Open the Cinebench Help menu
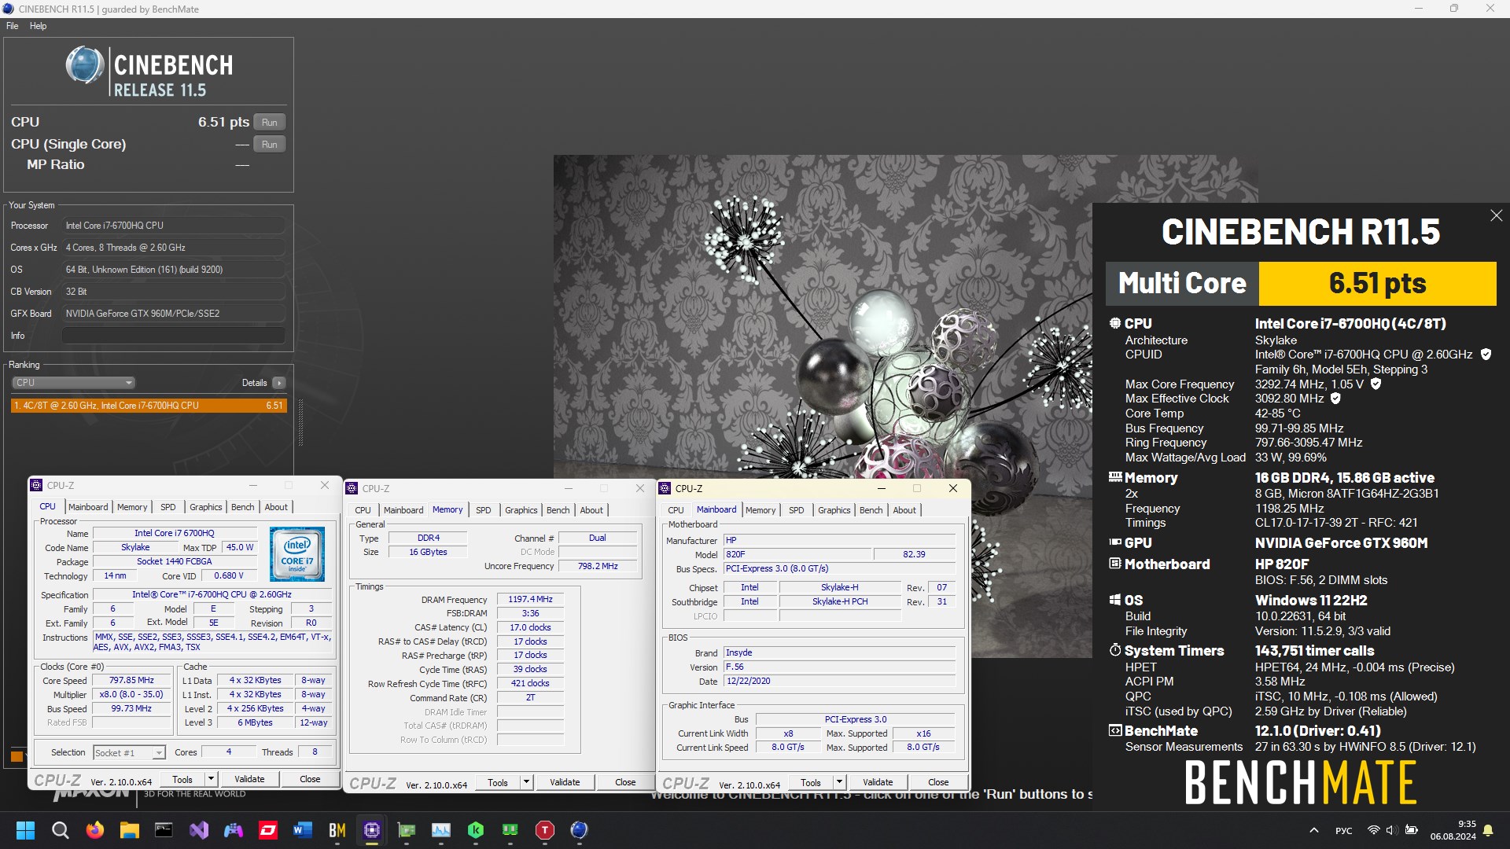Viewport: 1510px width, 849px height. click(38, 26)
